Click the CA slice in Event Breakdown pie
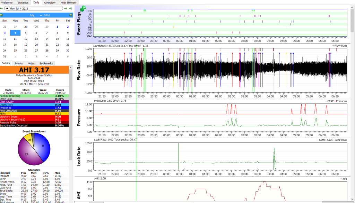 point(27,154)
